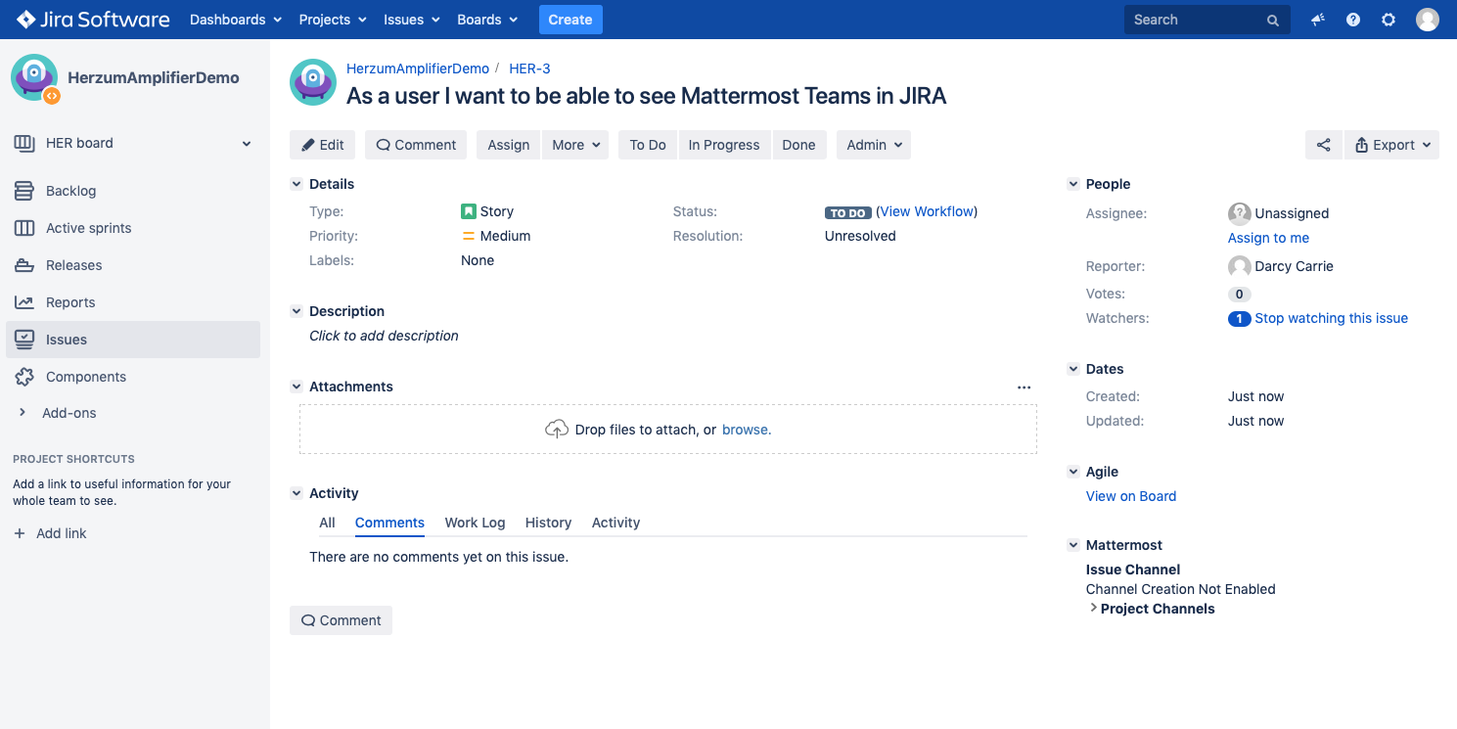
Task: Stop watching this issue
Action: (1331, 318)
